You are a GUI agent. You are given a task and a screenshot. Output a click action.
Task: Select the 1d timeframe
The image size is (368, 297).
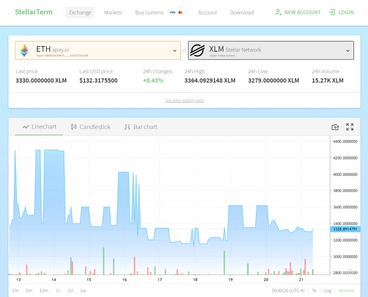(x=70, y=290)
